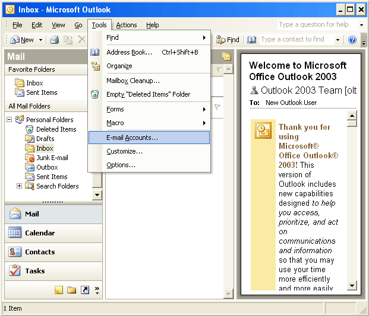
Task: Switch to the Calendar pane button
Action: coord(53,233)
